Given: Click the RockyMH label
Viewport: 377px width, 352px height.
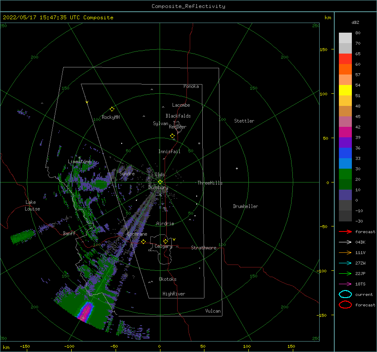Looking at the screenshot, I should [x=111, y=117].
